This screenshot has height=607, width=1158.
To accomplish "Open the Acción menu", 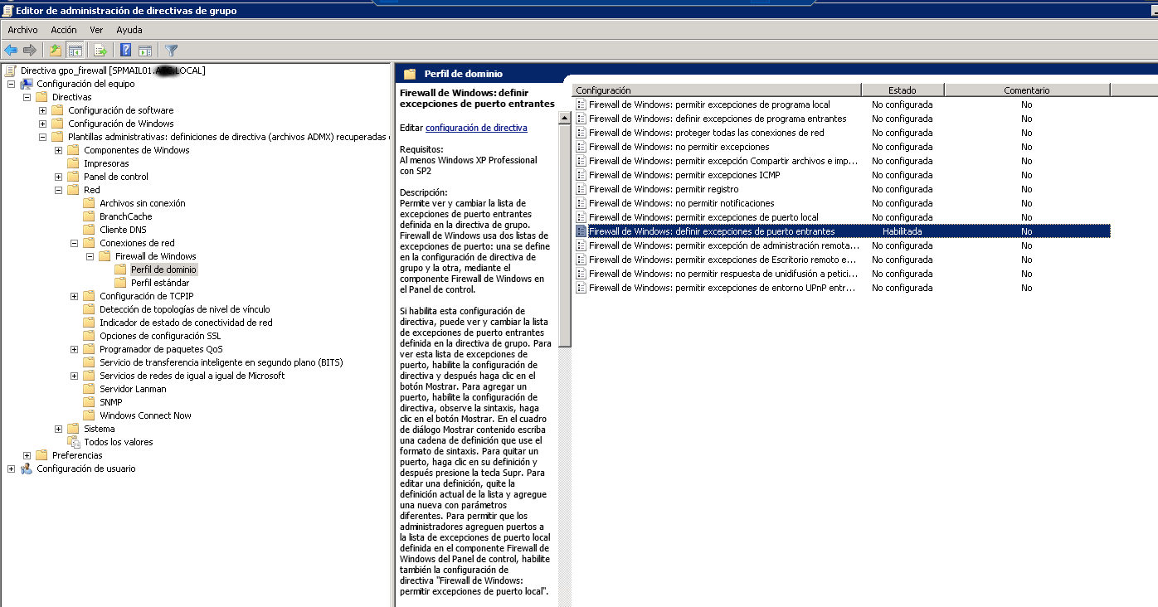I will click(63, 30).
